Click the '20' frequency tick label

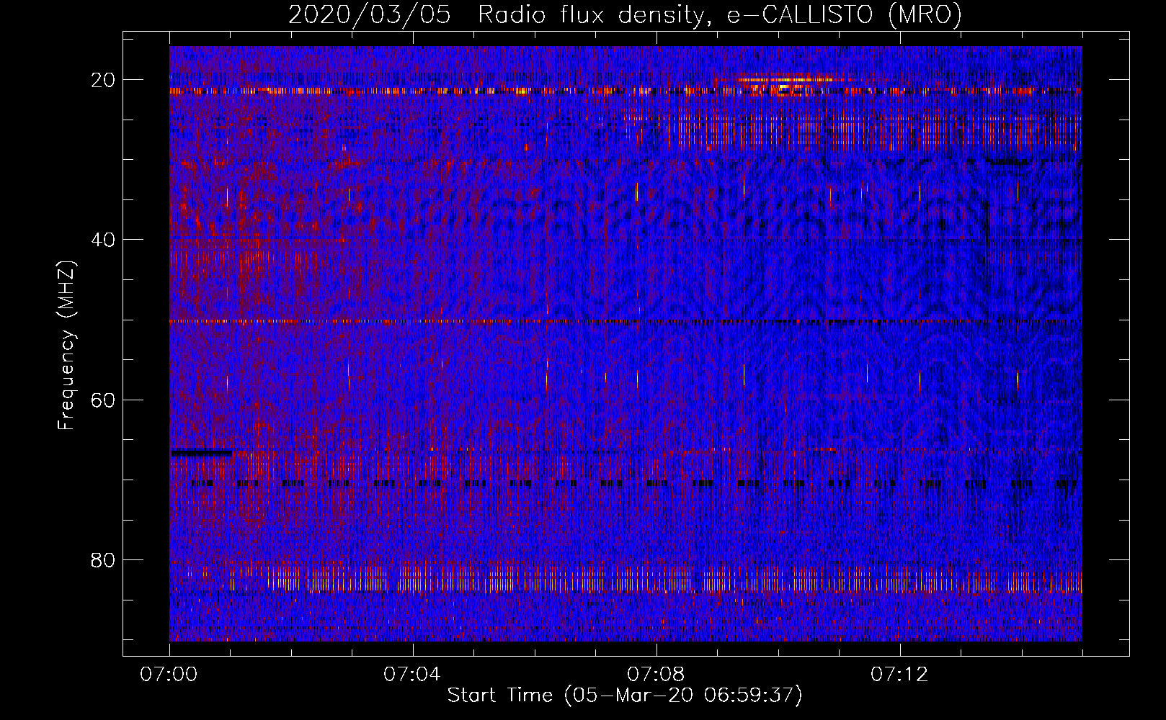(x=104, y=80)
